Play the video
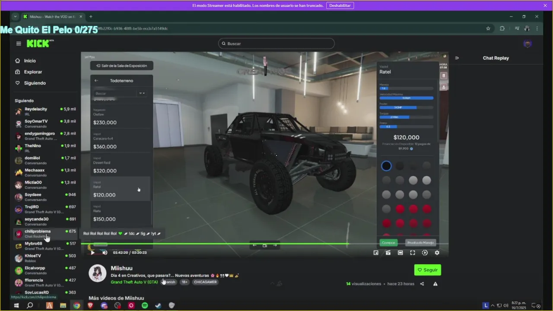 click(x=92, y=253)
